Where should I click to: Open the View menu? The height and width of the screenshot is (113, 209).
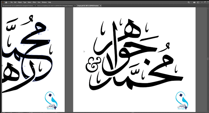pos(39,2)
